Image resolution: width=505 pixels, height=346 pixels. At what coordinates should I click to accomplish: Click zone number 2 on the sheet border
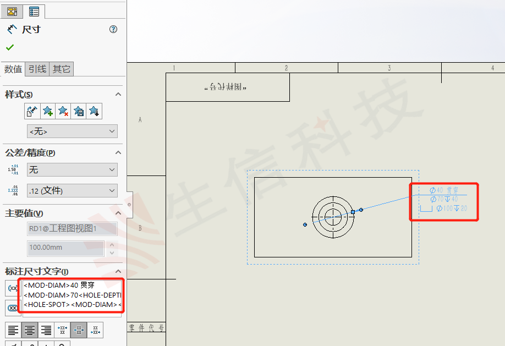click(x=286, y=68)
